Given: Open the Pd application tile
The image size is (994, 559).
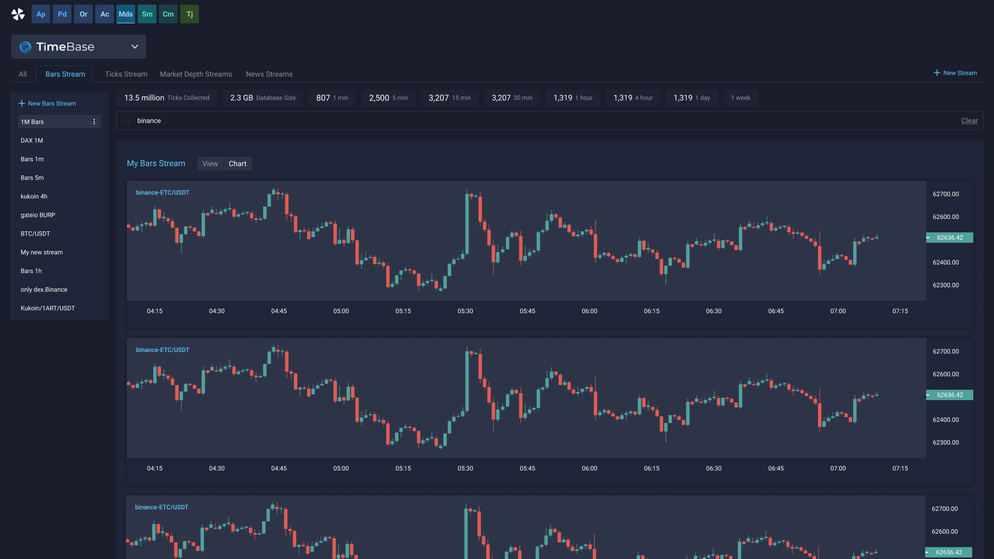Looking at the screenshot, I should click(62, 14).
